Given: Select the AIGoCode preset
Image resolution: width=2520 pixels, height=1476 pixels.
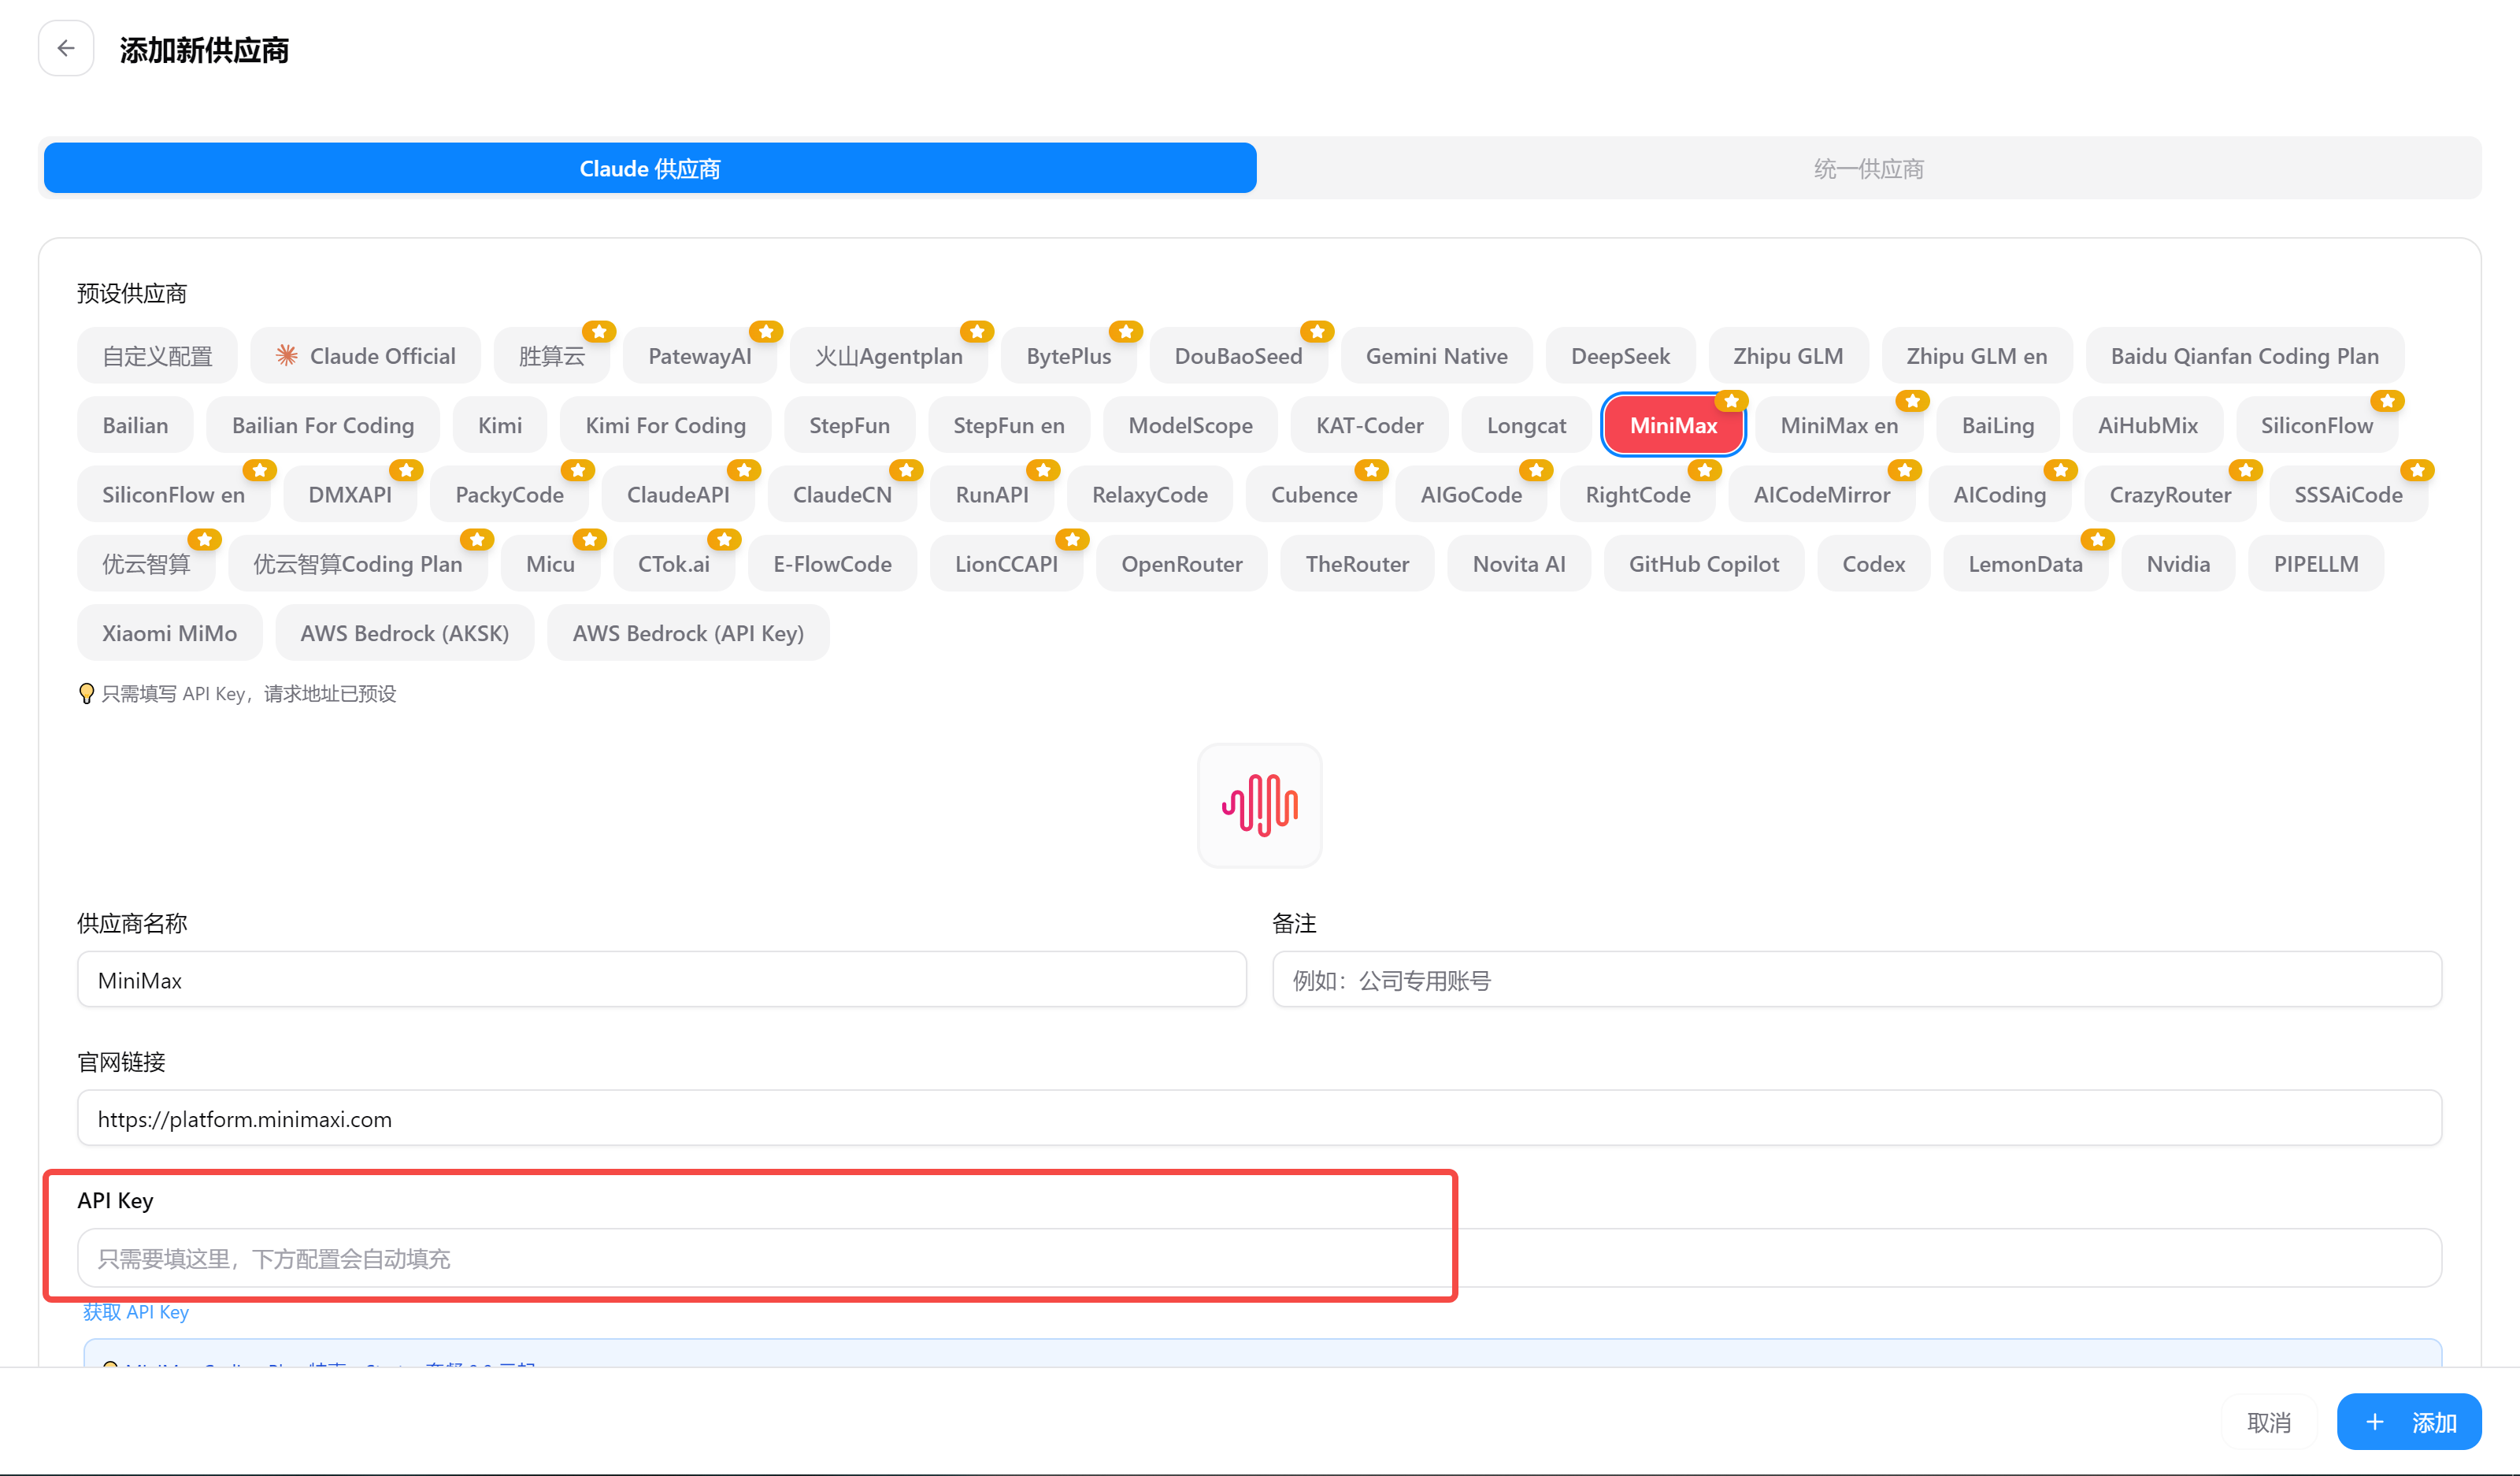Looking at the screenshot, I should point(1472,494).
